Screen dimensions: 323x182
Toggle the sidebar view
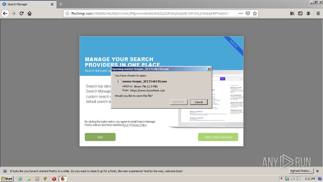point(300,13)
